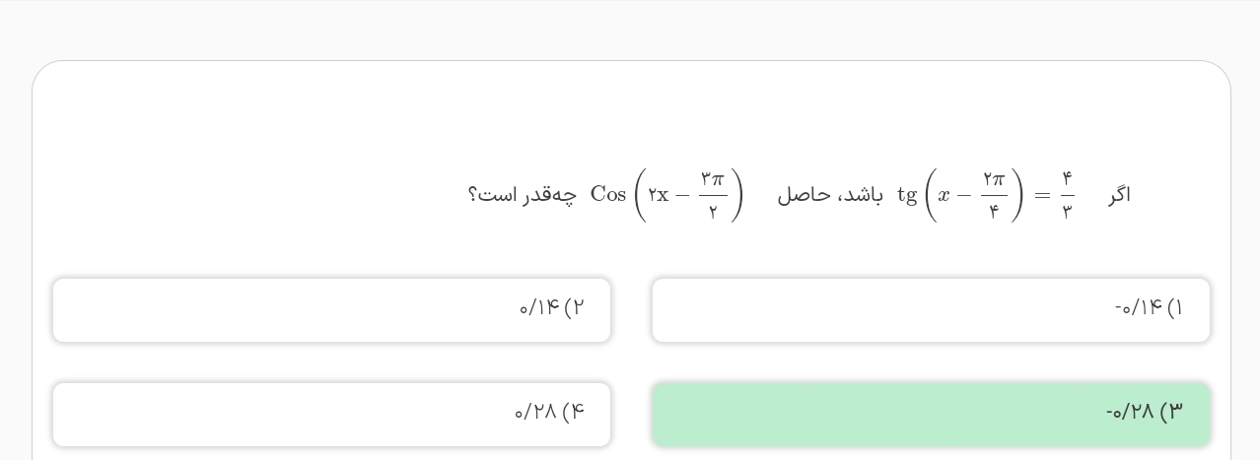Click the Cos function name in the question
This screenshot has height=460, width=1260.
608,195
